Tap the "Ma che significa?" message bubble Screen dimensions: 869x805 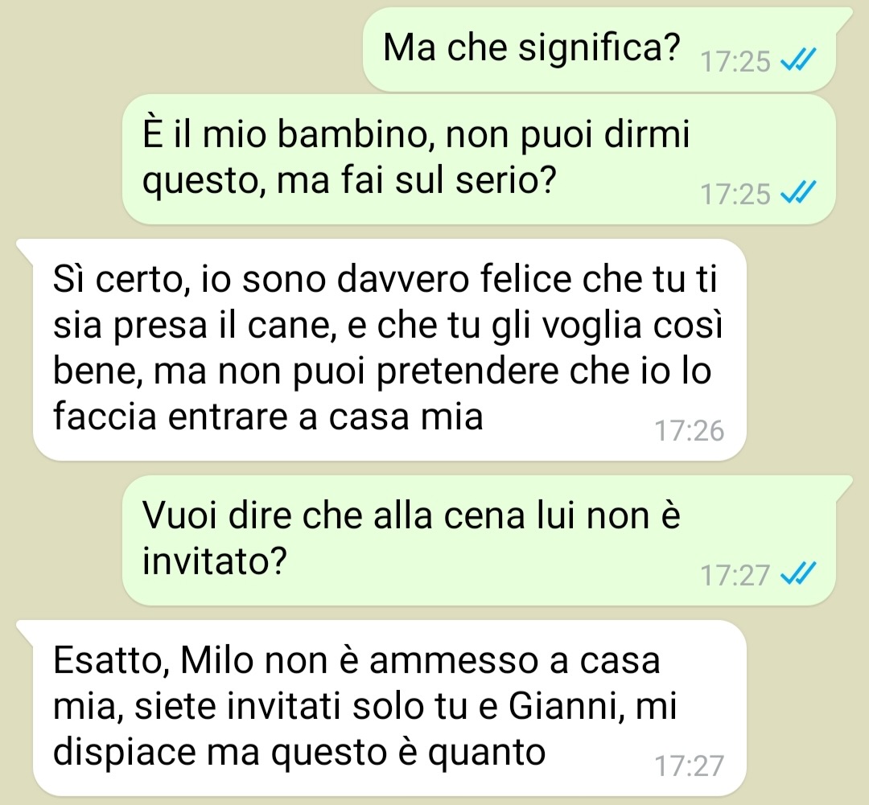(599, 50)
